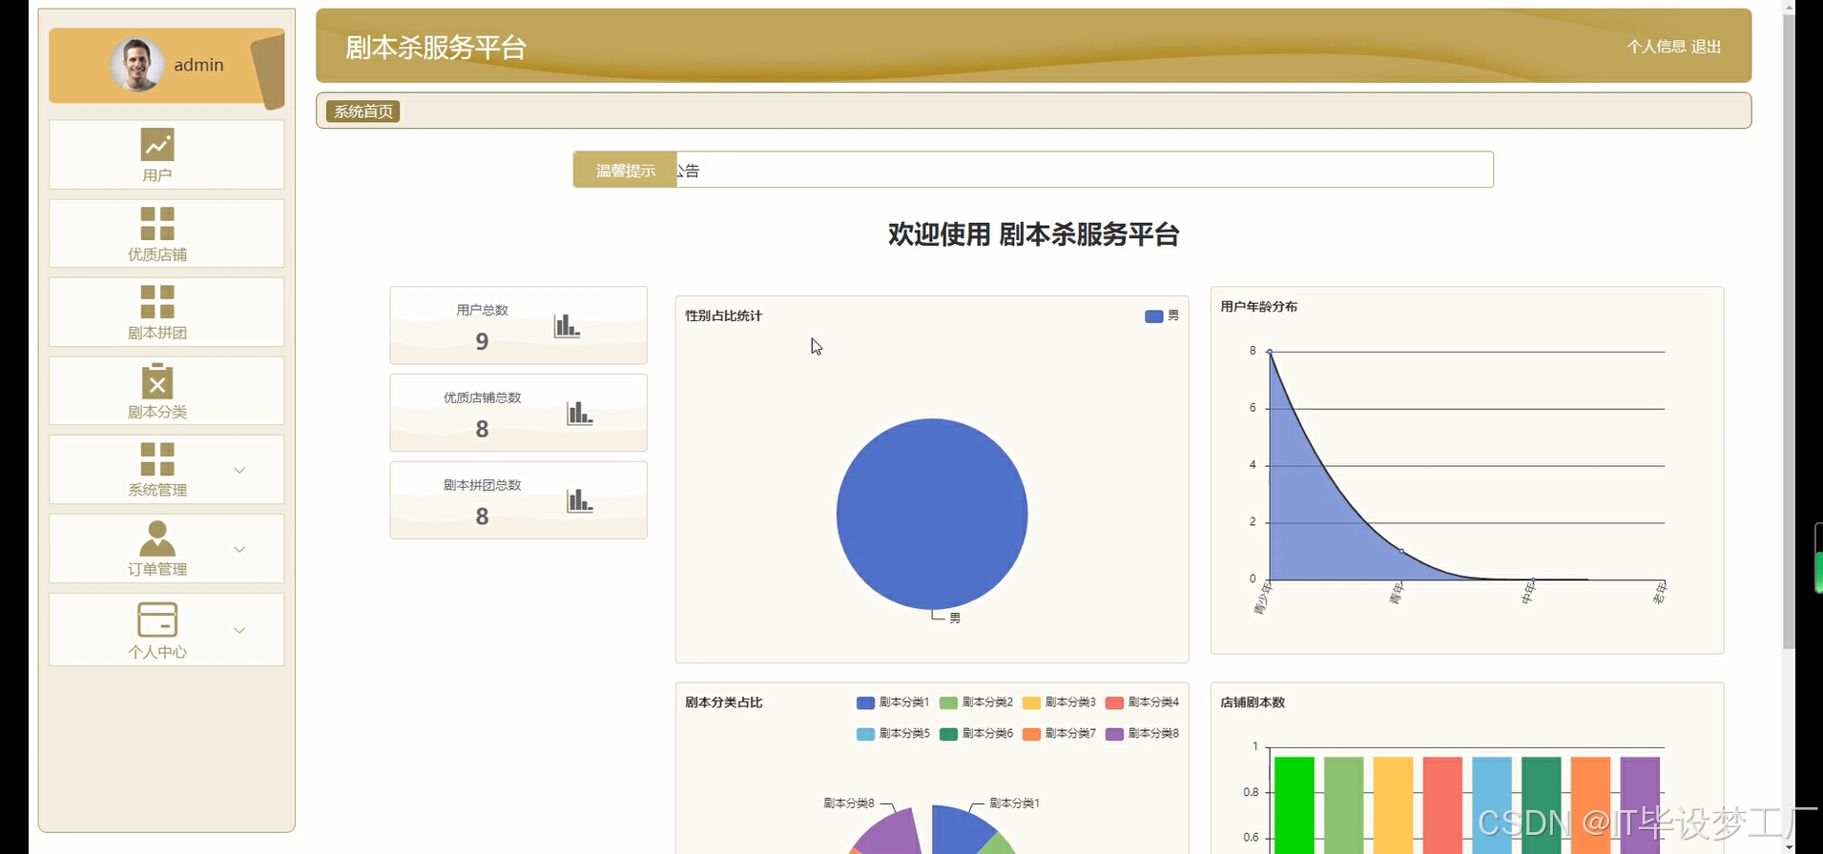The width and height of the screenshot is (1823, 854).
Task: Click the scrolling notice text field
Action: tap(1085, 170)
